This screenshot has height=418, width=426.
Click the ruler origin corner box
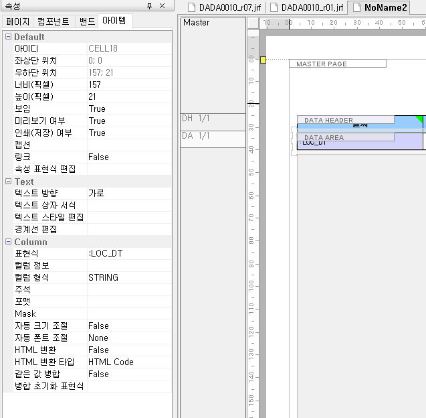point(253,23)
